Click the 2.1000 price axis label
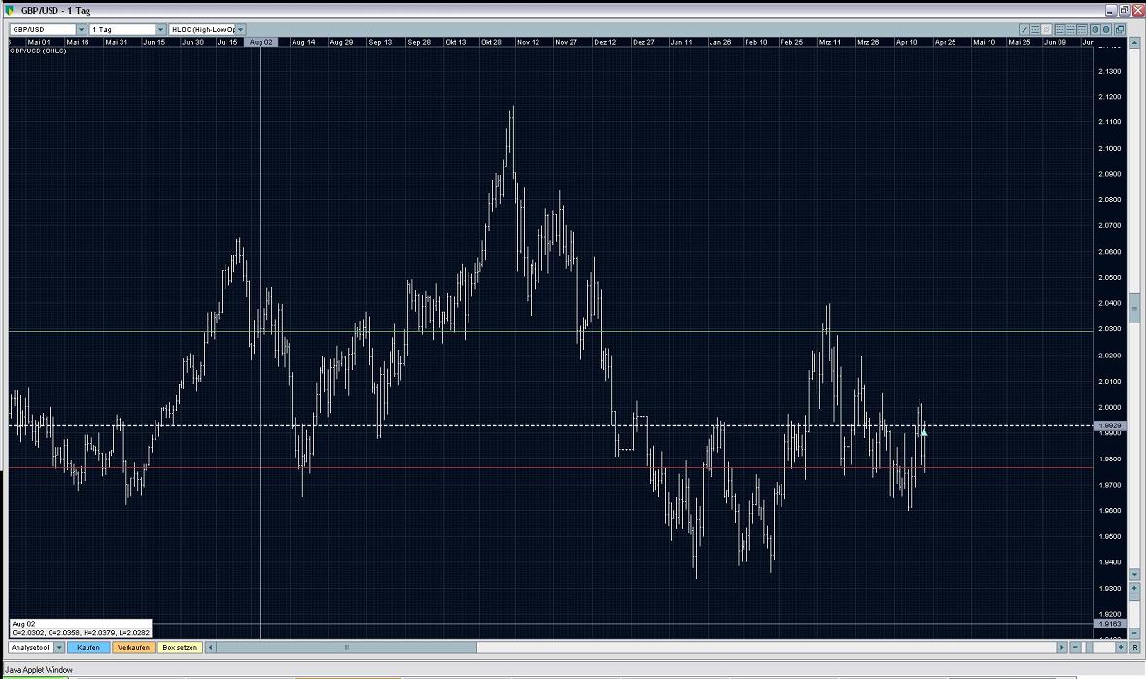 [1109, 149]
